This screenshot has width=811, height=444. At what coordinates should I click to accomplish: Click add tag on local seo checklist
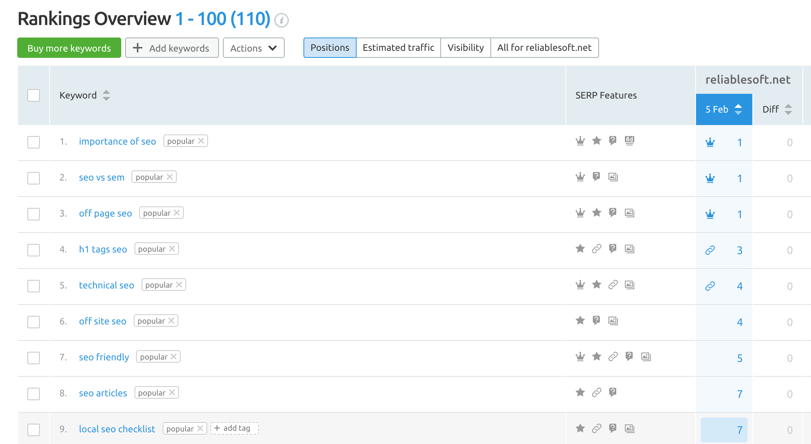tap(234, 428)
